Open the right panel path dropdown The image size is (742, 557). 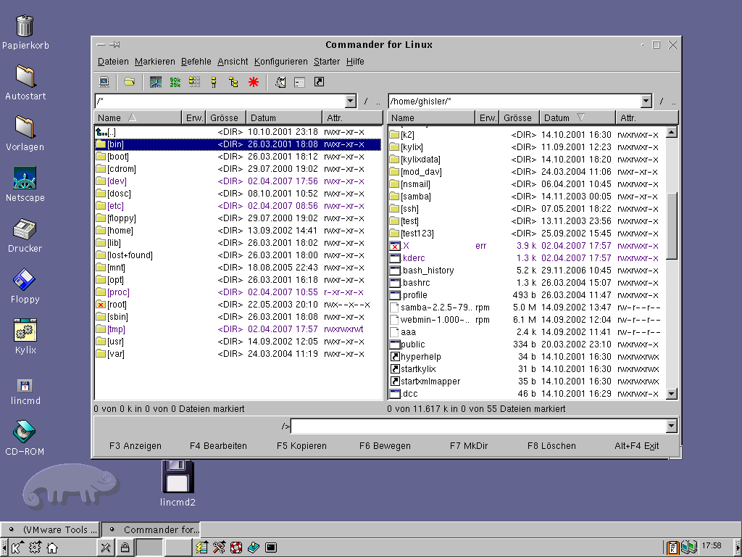point(646,101)
